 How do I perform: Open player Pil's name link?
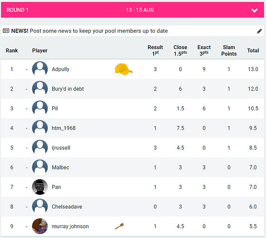pos(55,109)
